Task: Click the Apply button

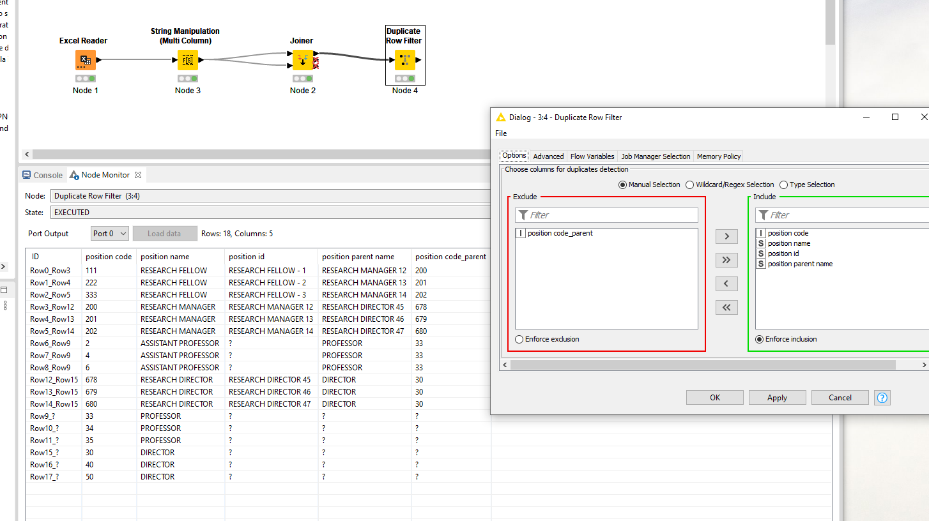Action: point(777,397)
